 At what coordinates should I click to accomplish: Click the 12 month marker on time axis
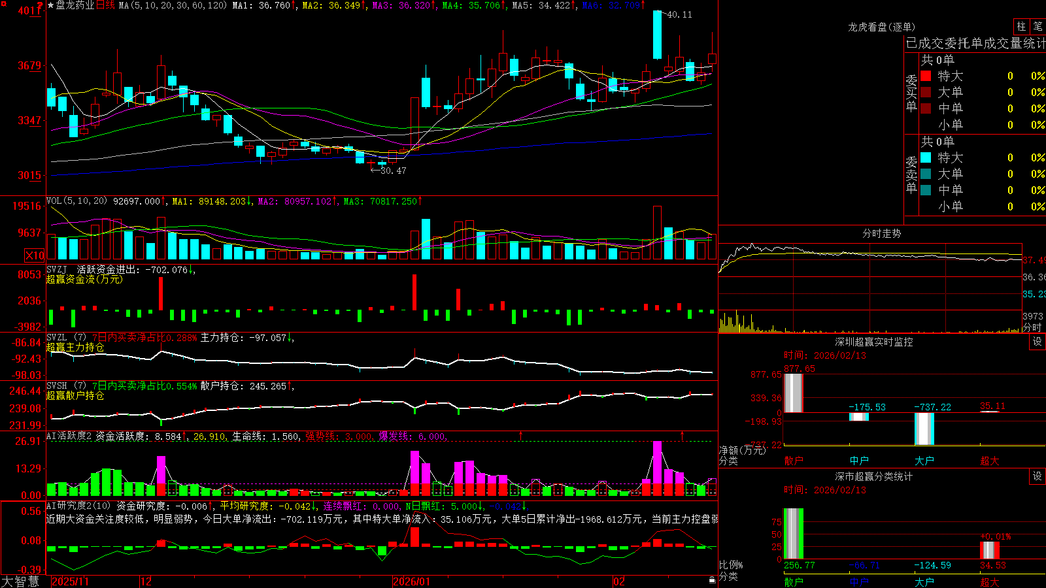coord(146,581)
